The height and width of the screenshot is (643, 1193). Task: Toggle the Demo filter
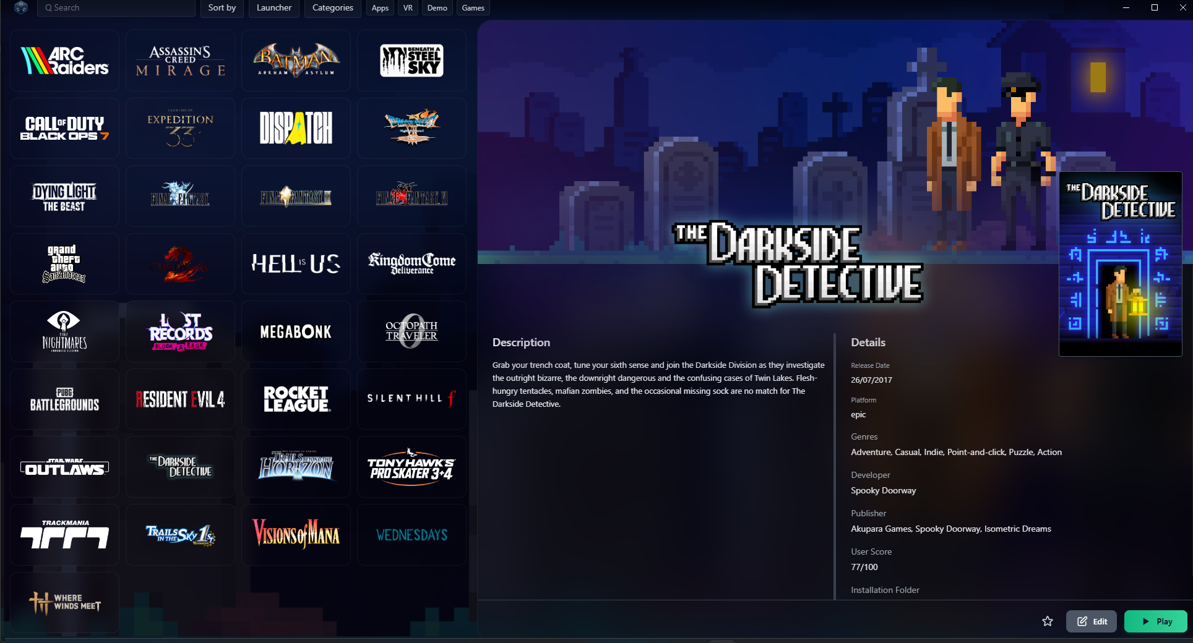[x=437, y=8]
